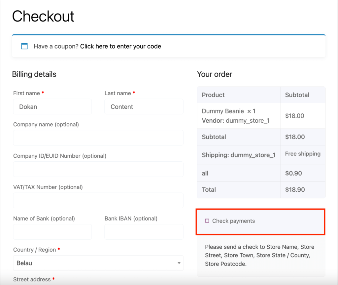Click the 'Have a coupon?' text
This screenshot has width=338, height=285.
point(56,46)
